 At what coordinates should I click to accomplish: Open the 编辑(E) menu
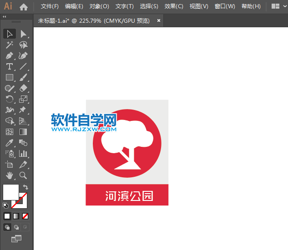74,6
